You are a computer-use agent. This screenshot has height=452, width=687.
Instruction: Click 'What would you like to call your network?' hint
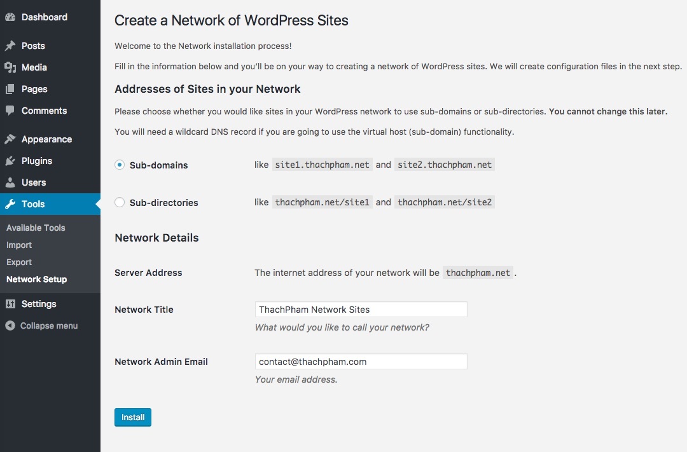[342, 327]
